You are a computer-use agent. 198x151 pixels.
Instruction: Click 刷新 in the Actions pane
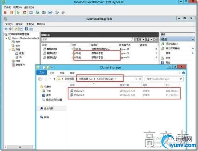tap(168, 58)
